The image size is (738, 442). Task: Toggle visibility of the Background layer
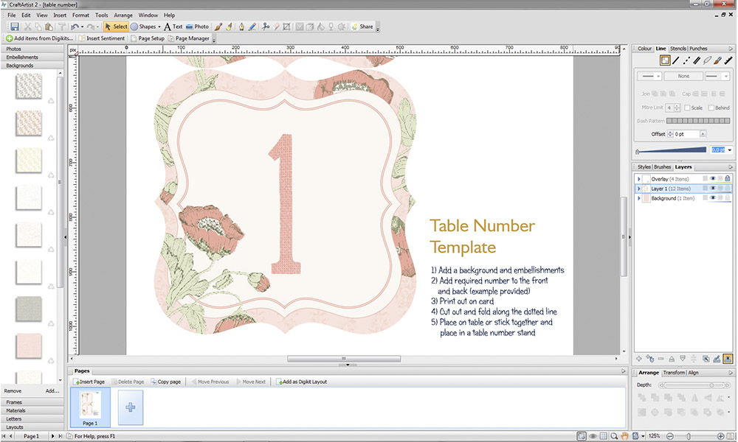coord(713,198)
